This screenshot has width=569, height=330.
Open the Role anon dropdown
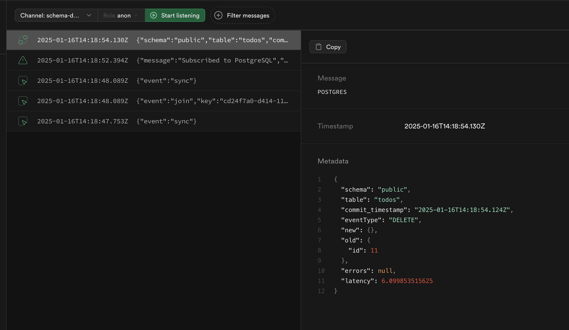121,15
